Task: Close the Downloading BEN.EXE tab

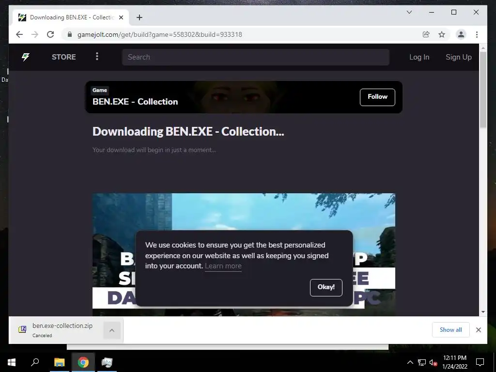Action: (121, 17)
